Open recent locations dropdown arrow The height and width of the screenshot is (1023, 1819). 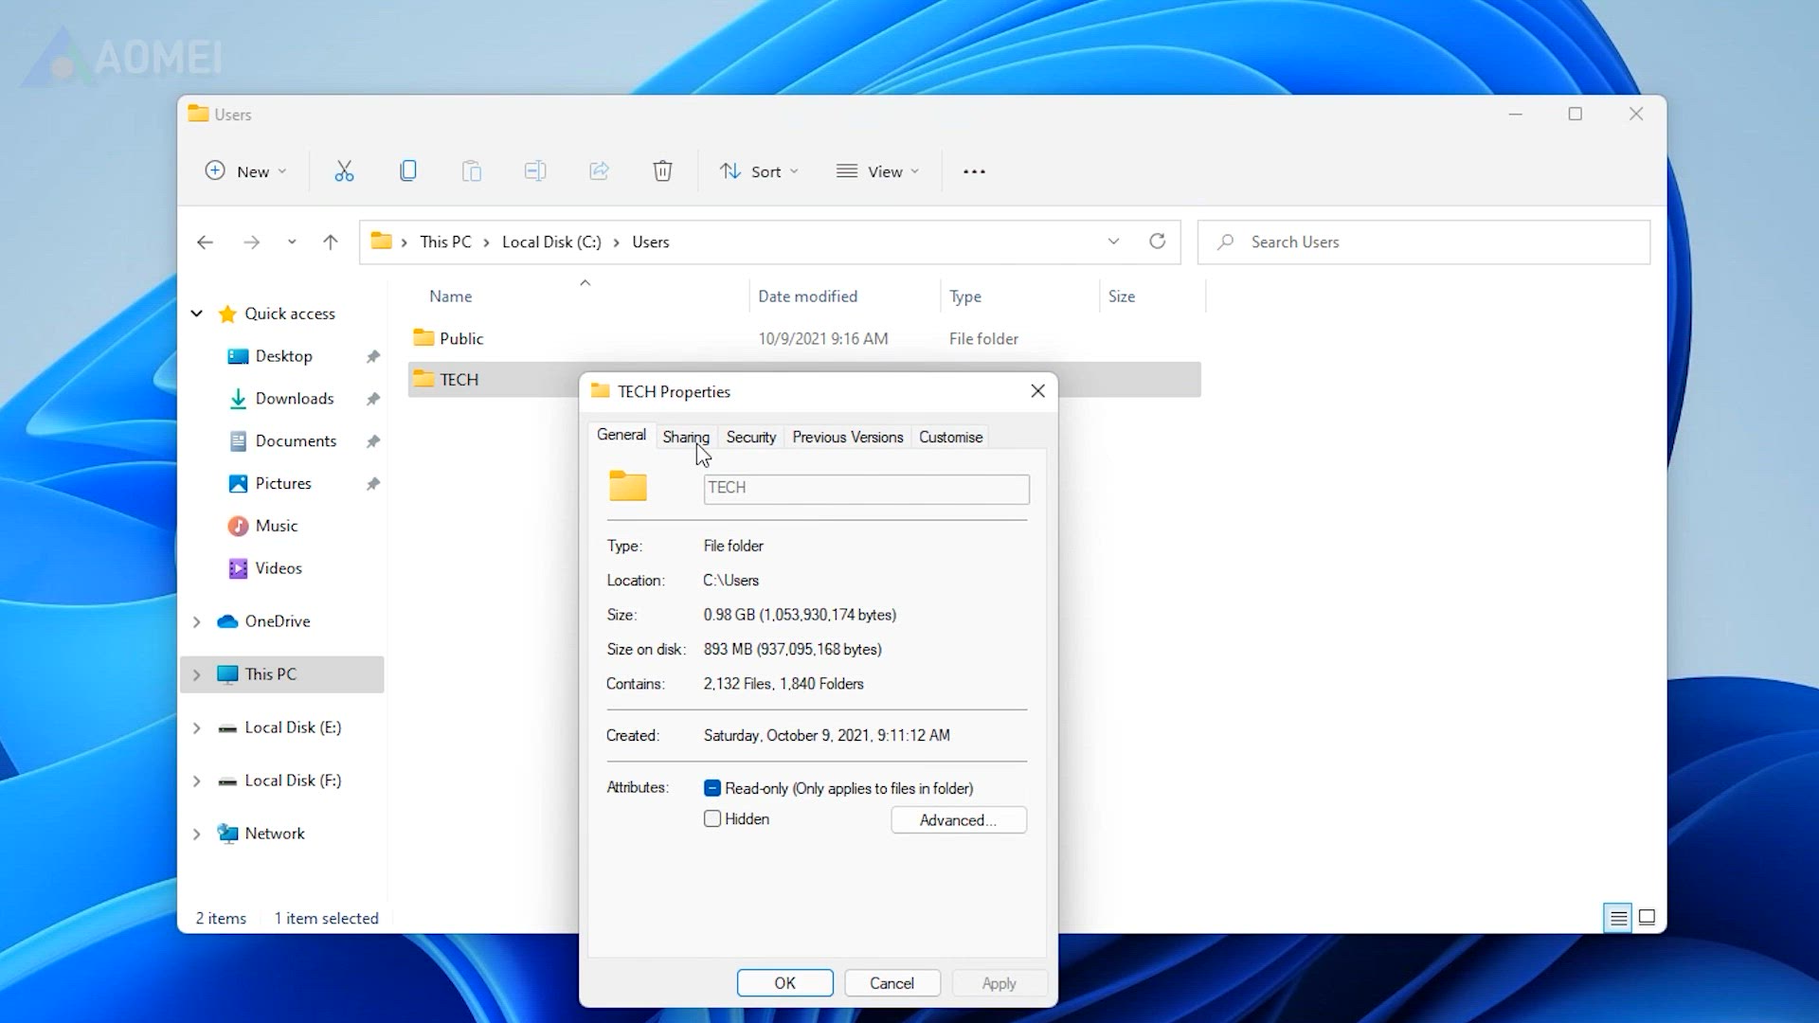(x=292, y=242)
